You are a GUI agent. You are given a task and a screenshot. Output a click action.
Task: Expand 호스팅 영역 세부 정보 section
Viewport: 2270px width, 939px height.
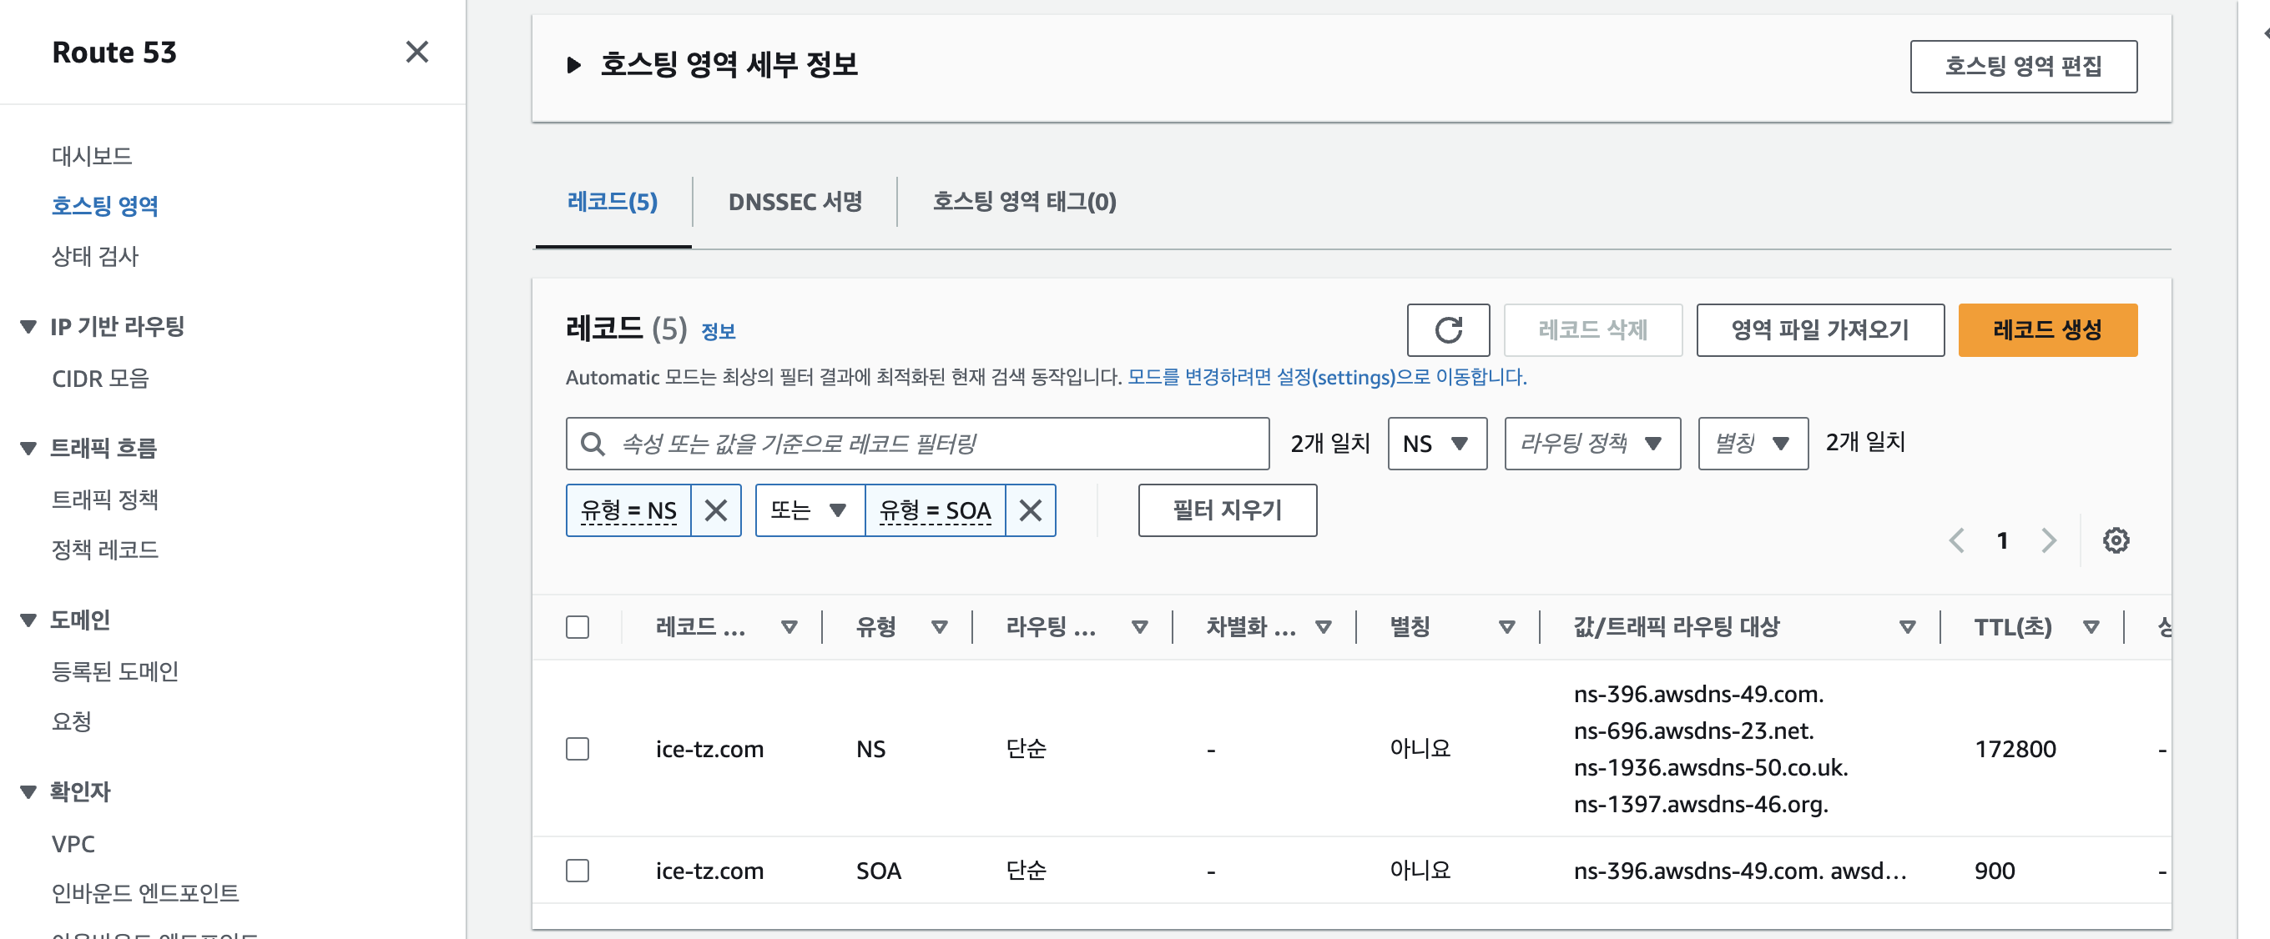(x=573, y=65)
